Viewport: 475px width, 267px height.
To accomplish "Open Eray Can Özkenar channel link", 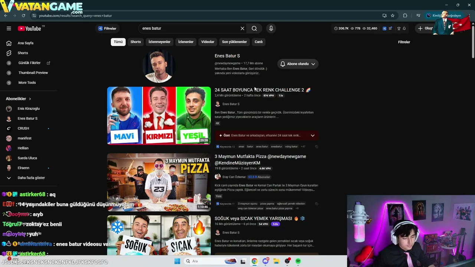I will click(x=234, y=177).
